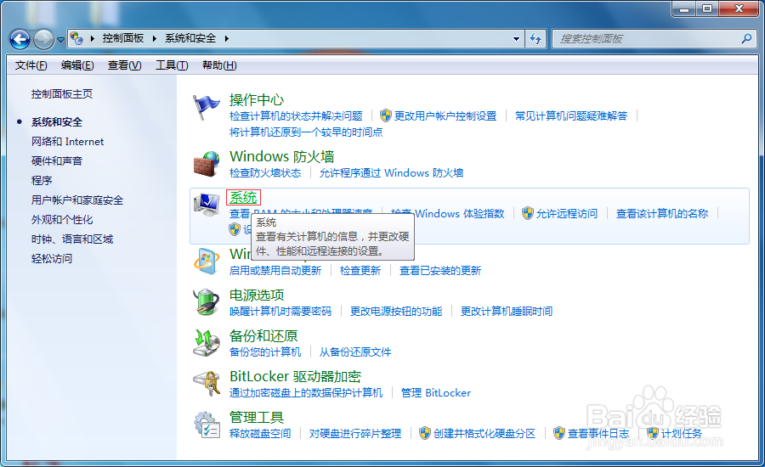Viewport: 765px width, 467px height.
Task: Open the 管理工具 heading link
Action: [257, 417]
